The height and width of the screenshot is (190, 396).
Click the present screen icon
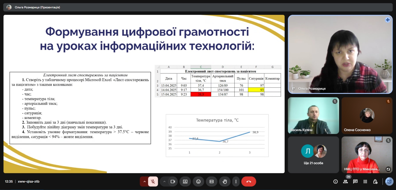click(x=185, y=182)
